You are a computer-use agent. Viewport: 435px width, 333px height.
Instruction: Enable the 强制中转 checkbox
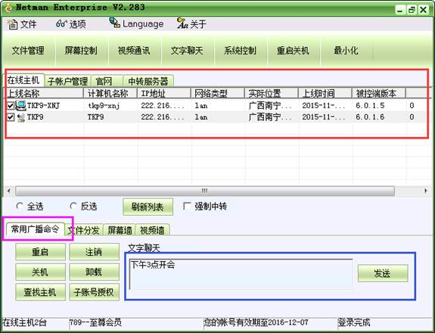coord(187,206)
